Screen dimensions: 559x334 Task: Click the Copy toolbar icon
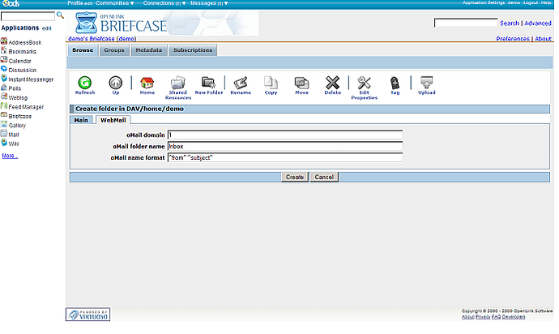tap(271, 83)
